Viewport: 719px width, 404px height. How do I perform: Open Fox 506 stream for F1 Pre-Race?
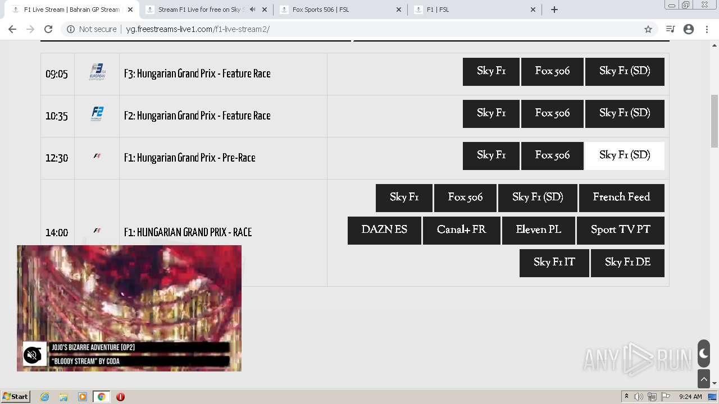tap(552, 156)
